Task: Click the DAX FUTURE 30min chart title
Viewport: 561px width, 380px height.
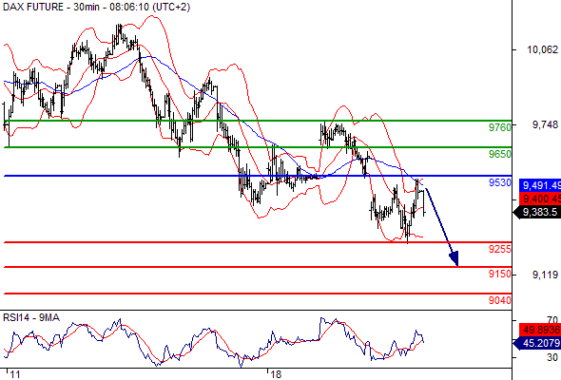Action: point(97,7)
